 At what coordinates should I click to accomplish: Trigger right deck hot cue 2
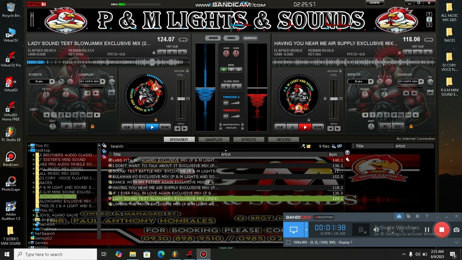[418, 53]
